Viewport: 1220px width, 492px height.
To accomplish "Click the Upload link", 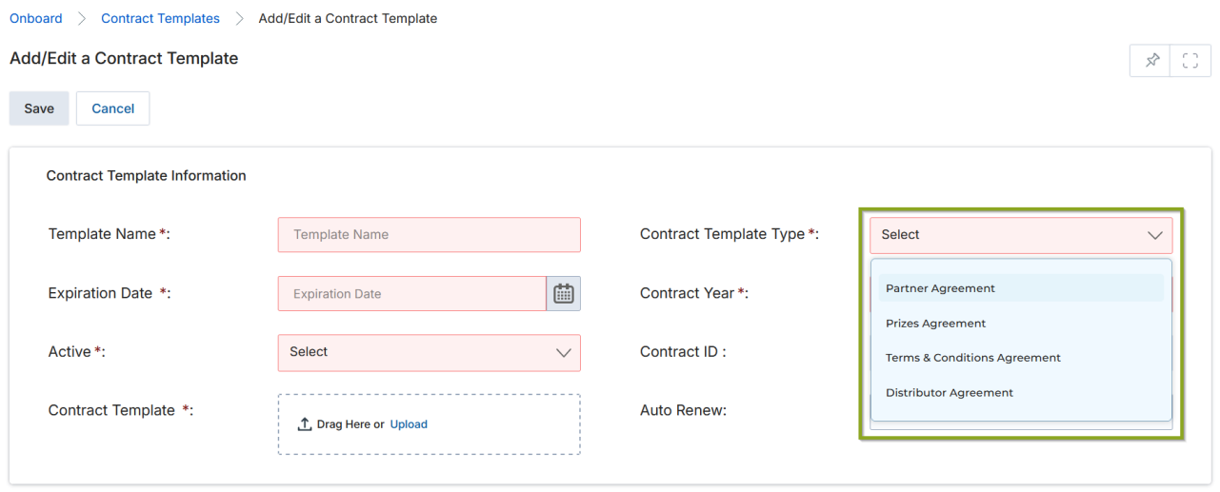I will tap(409, 424).
